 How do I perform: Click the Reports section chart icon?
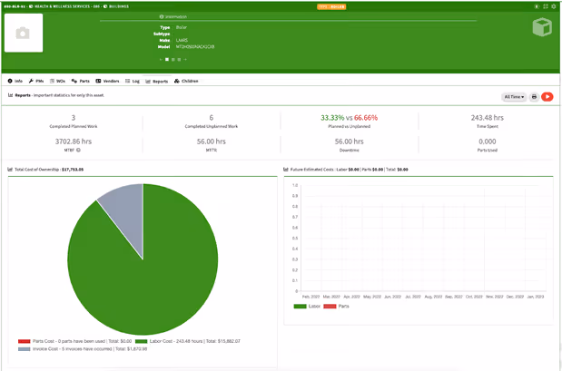[x=10, y=95]
